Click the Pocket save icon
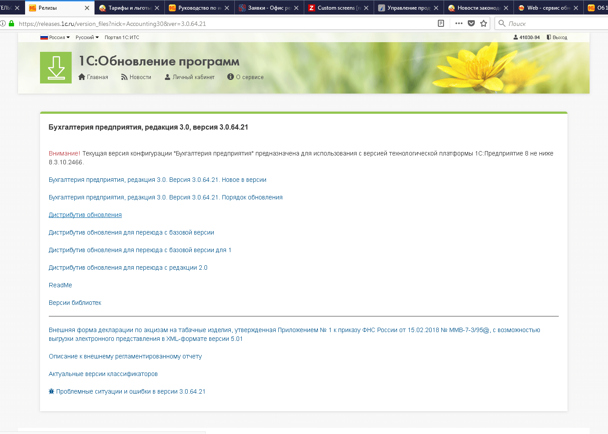Screen dimensions: 608x434 point(471,23)
